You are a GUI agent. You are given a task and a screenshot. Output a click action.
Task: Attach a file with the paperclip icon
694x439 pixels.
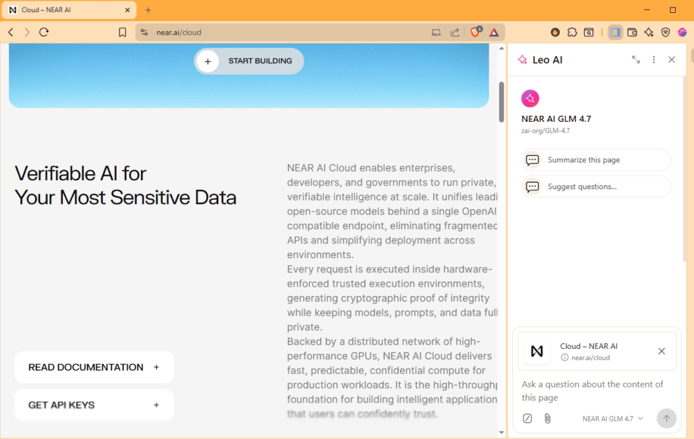coord(547,418)
